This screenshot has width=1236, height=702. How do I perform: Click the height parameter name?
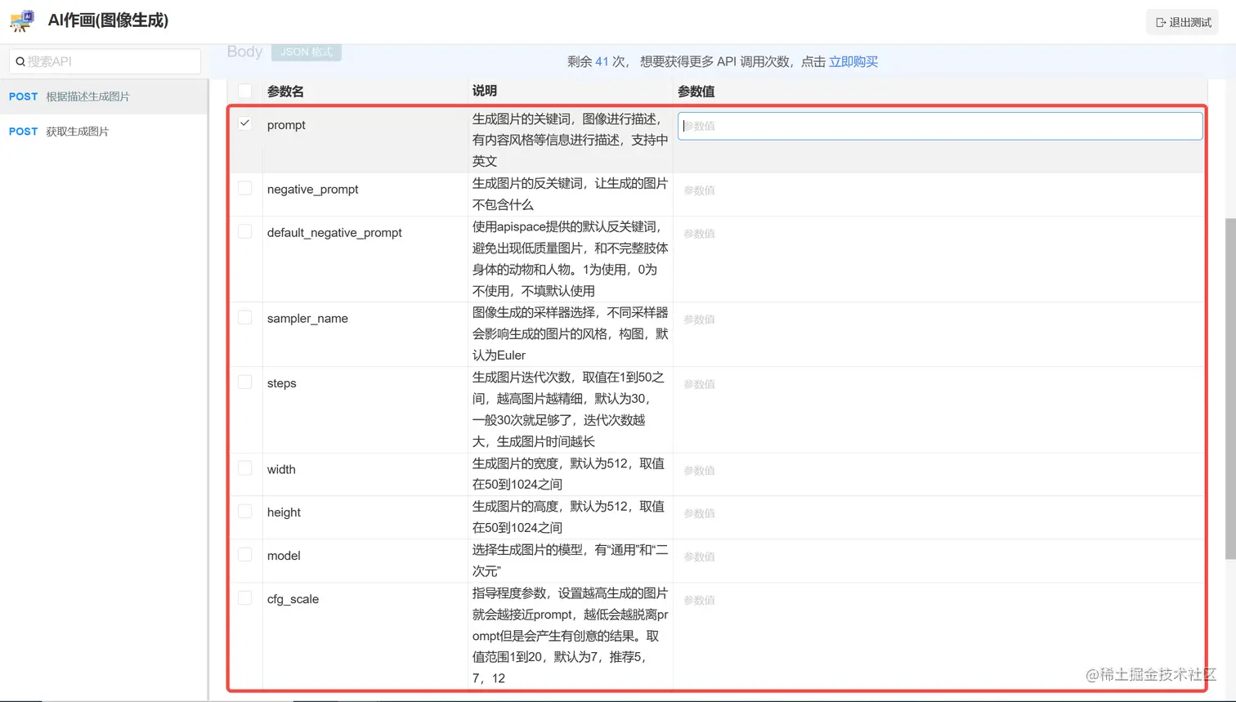click(x=284, y=512)
